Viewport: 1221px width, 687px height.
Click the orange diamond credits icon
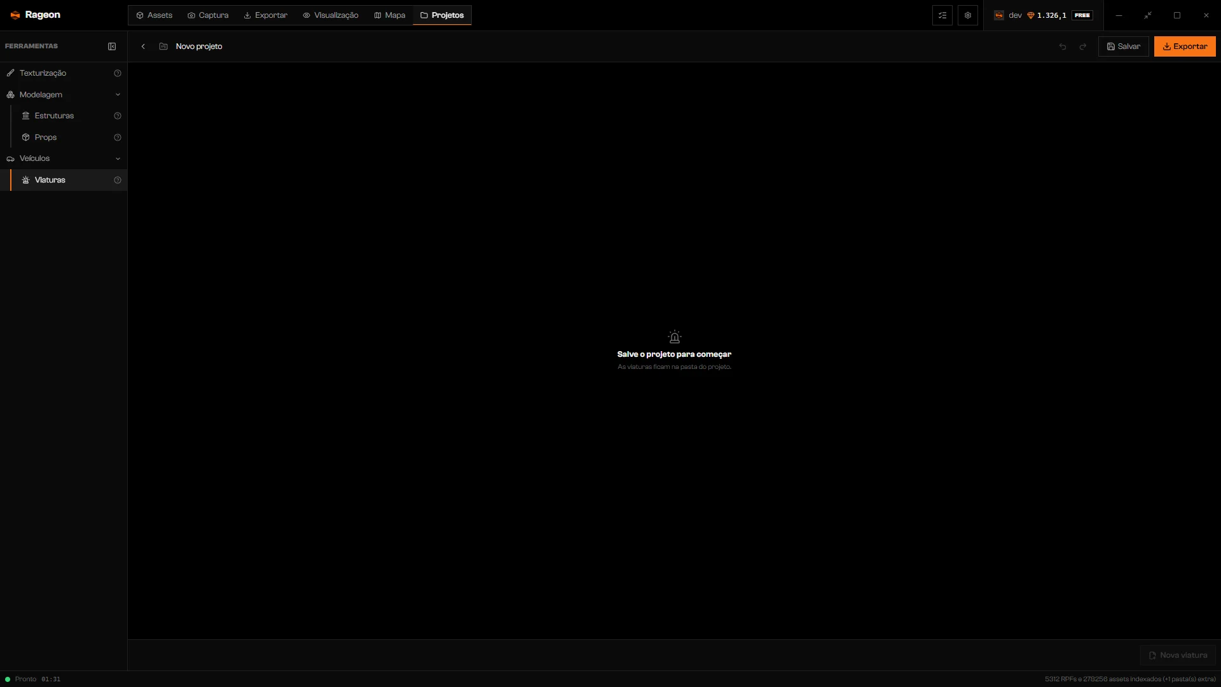click(1031, 15)
